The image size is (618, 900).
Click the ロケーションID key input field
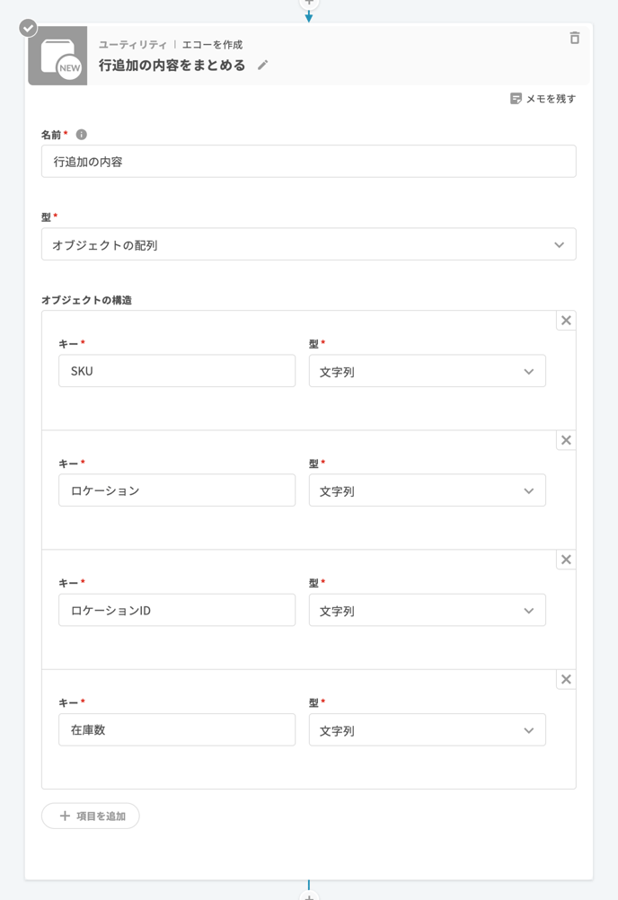coord(177,611)
